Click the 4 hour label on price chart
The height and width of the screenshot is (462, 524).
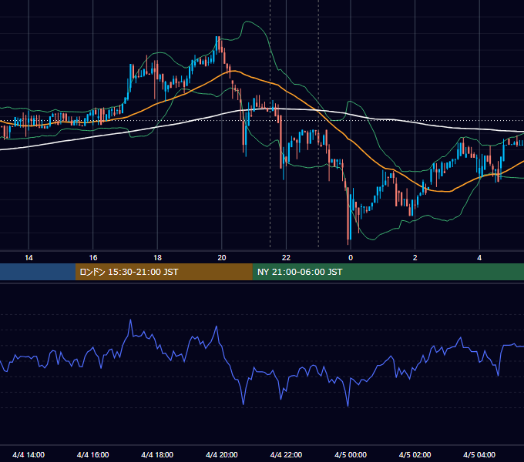tap(479, 258)
